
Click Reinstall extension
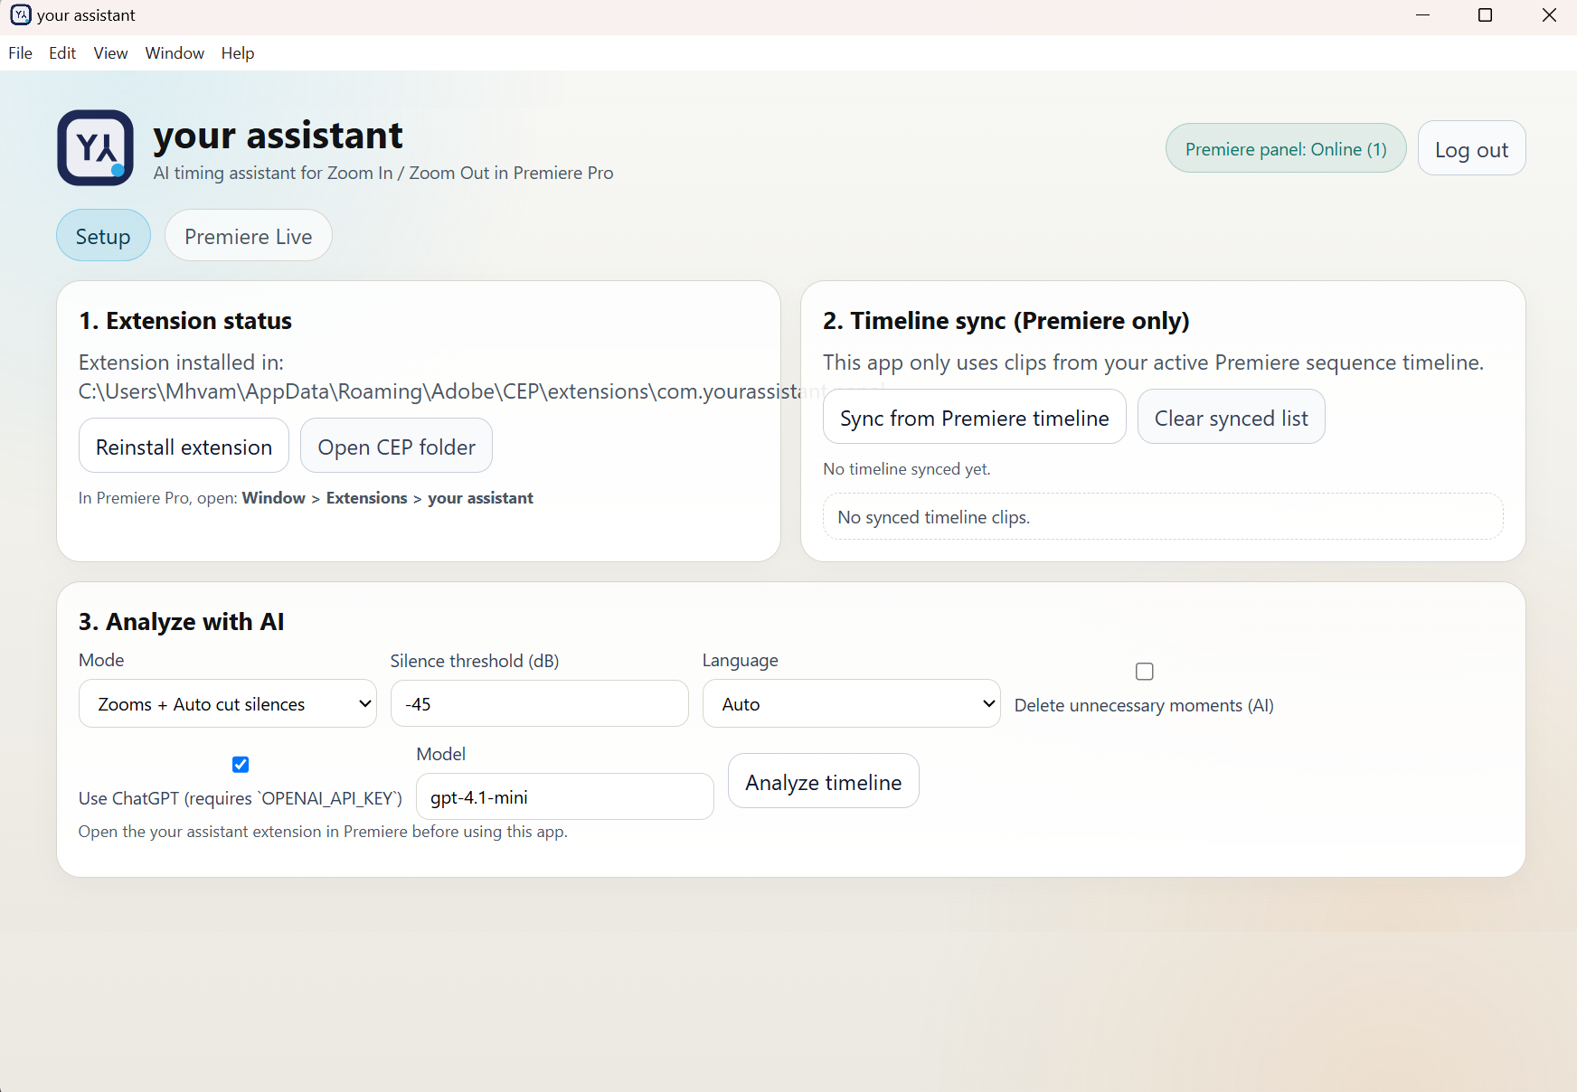[x=184, y=446]
